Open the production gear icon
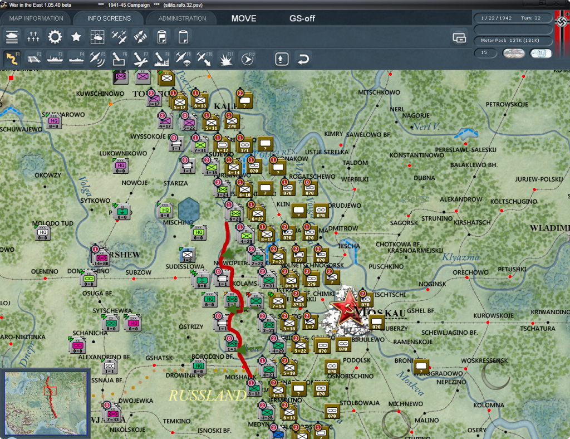This screenshot has width=570, height=439. tap(55, 37)
